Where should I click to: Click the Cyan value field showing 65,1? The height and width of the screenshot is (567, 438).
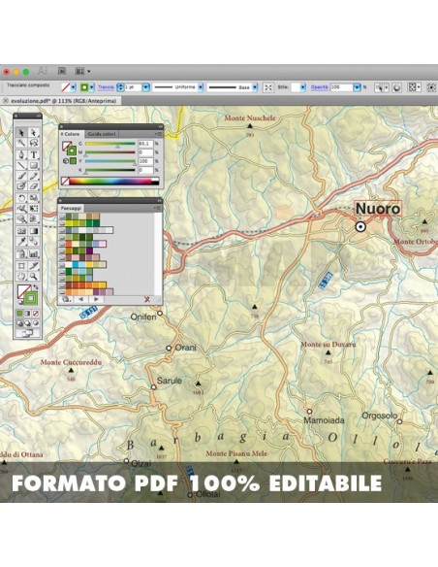[x=145, y=144]
